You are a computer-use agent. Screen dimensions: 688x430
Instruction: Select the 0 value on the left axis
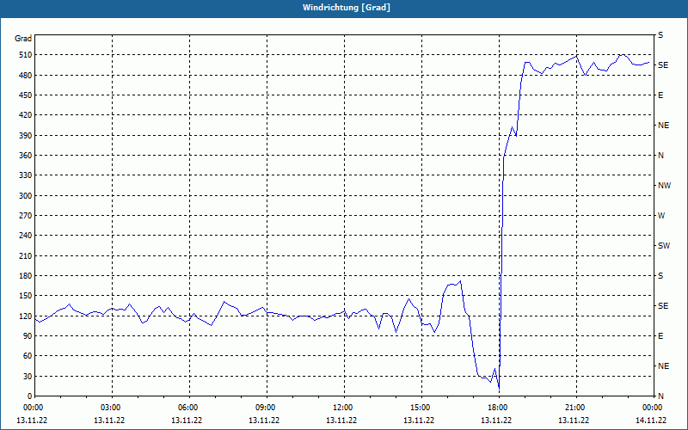coord(29,396)
